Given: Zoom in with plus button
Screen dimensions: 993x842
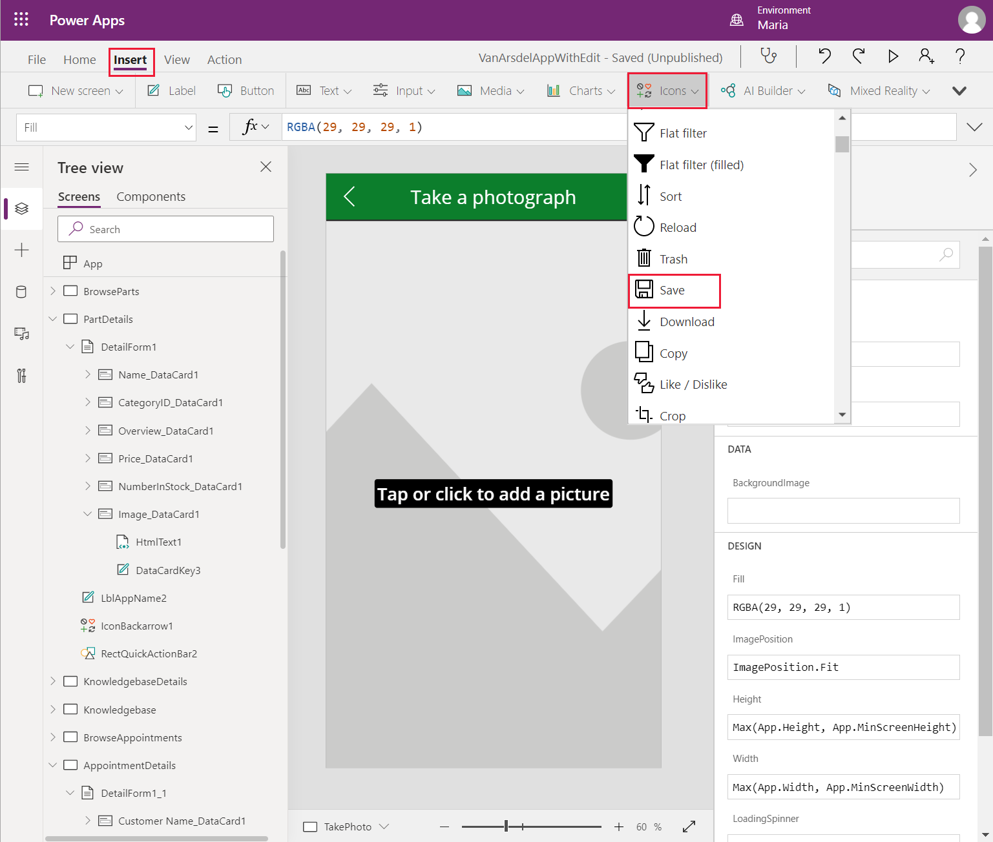Looking at the screenshot, I should tap(619, 827).
